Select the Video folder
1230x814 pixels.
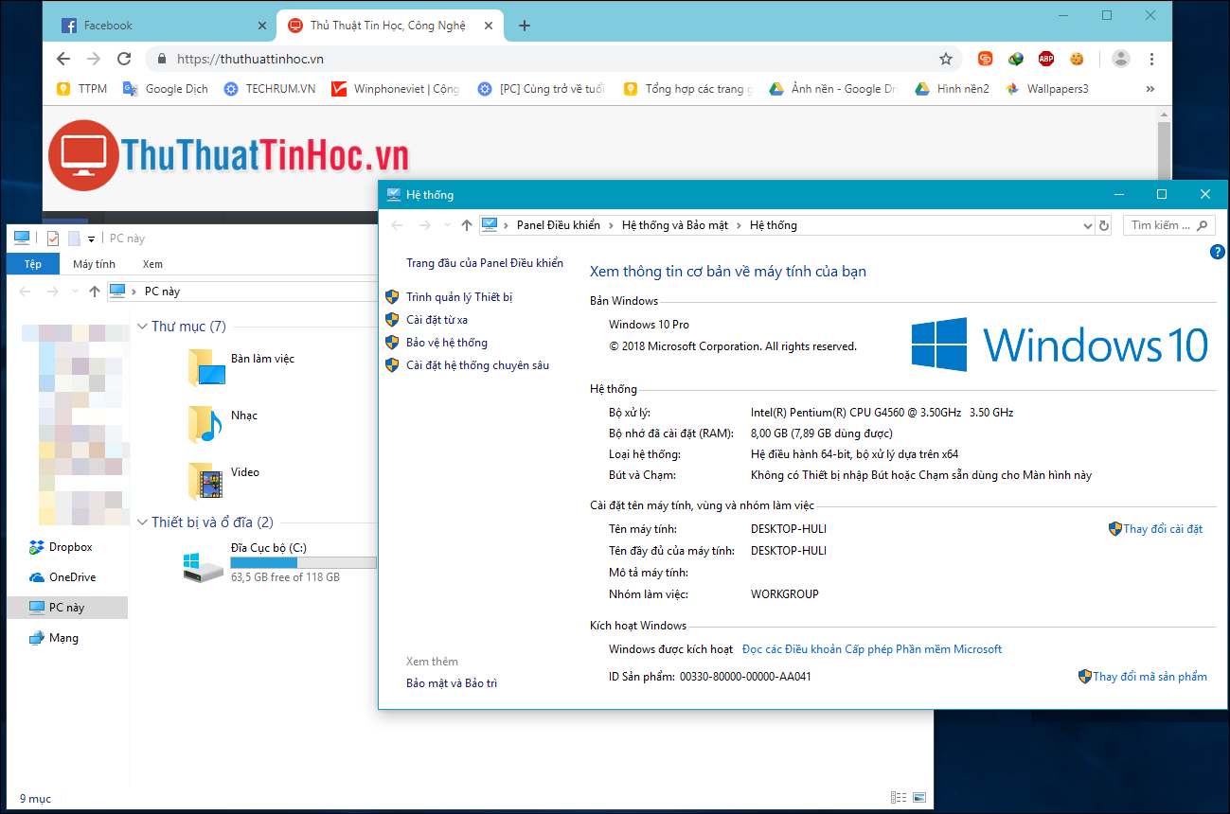click(x=223, y=481)
